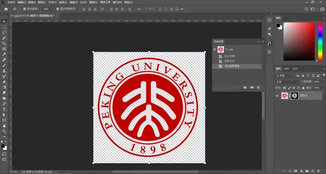
Task: Open the Move tool preset picker arrow
Action: pyautogui.click(x=19, y=9)
